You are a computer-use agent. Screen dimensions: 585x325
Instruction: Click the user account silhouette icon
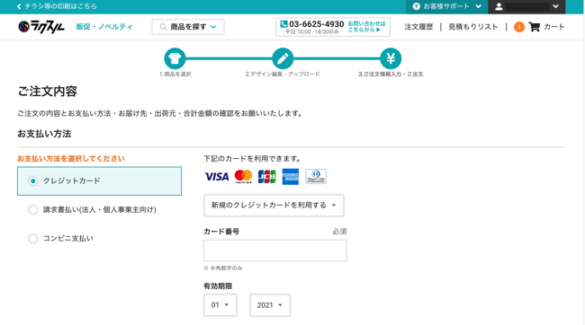click(x=499, y=6)
